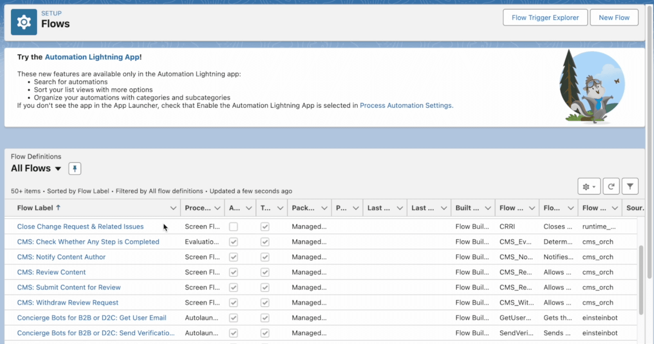Open Package State column menu chevron
Image resolution: width=654 pixels, height=344 pixels.
(x=324, y=208)
